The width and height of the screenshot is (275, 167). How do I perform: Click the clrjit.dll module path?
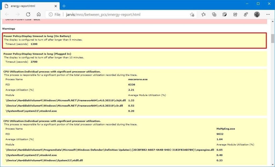(66, 100)
